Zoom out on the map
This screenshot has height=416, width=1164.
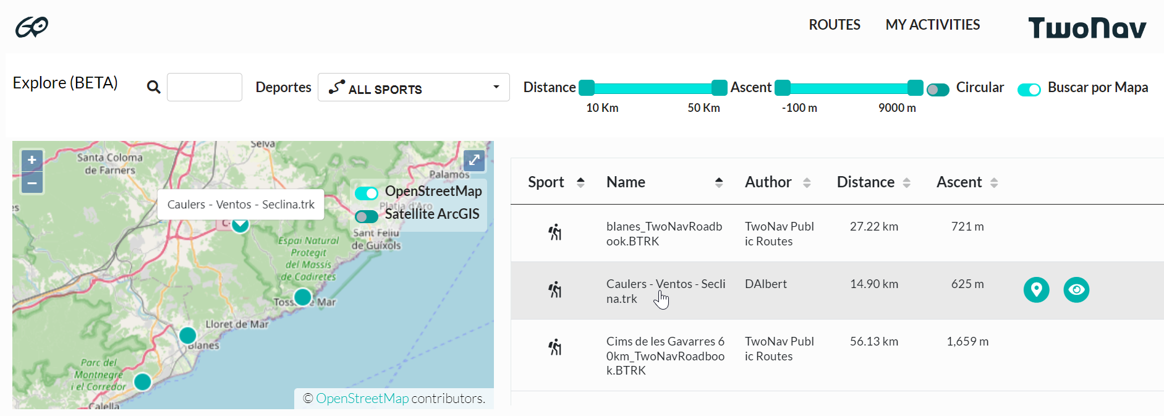[x=32, y=183]
